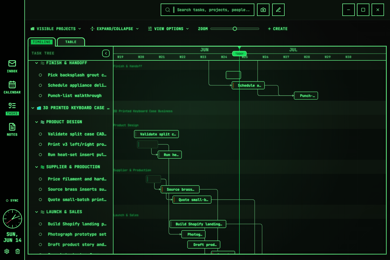Viewport: 390px width, 260px height.
Task: Click Finish & Handoff group waves icon
Action: click(x=43, y=63)
